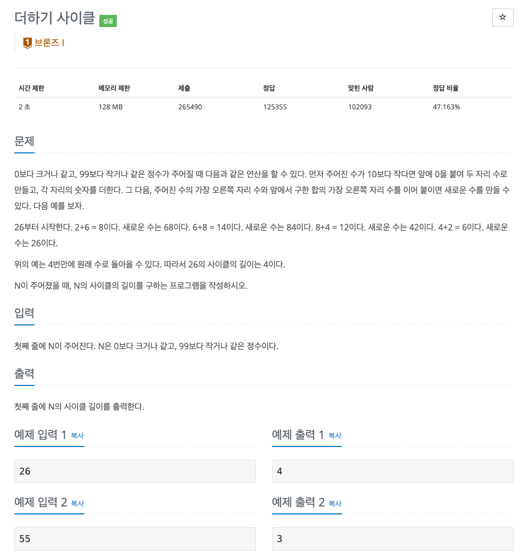Click the 제출 count 265490

(190, 107)
